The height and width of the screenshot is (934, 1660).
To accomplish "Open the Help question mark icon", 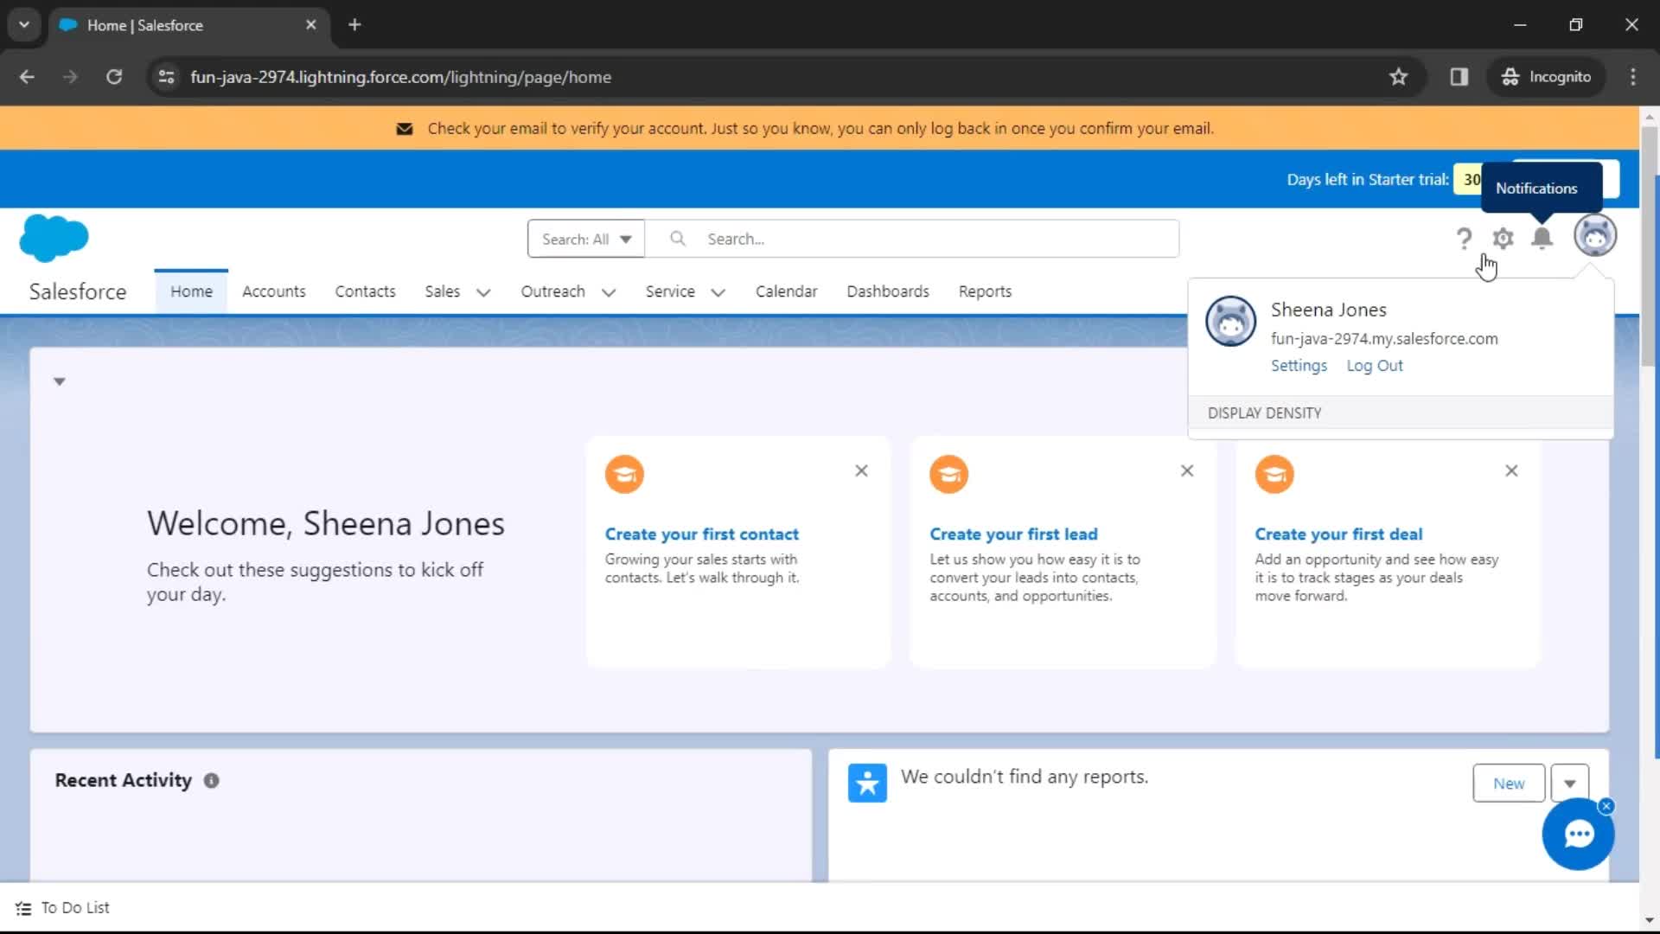I will (x=1464, y=239).
